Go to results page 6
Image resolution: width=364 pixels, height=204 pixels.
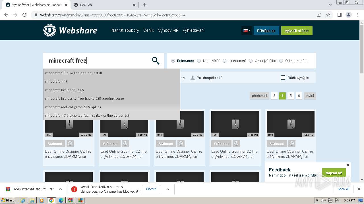click(299, 96)
